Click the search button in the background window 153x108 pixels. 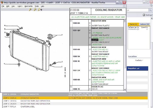pos(150,10)
